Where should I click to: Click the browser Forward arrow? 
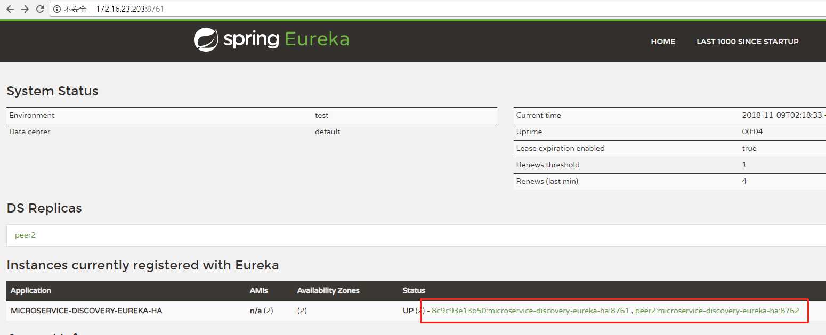25,9
